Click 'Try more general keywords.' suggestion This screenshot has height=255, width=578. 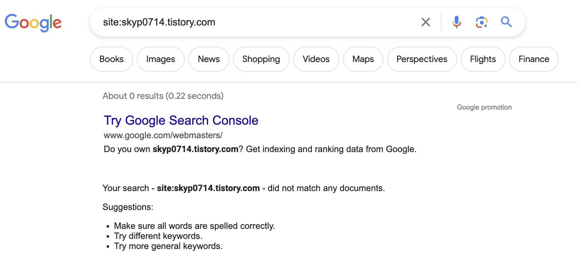pos(168,246)
